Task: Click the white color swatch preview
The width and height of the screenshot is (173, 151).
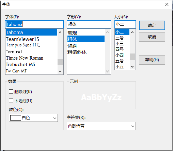Action: tap(16, 118)
